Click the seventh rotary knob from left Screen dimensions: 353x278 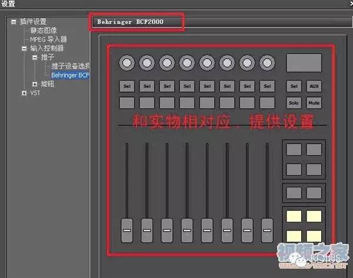point(247,63)
